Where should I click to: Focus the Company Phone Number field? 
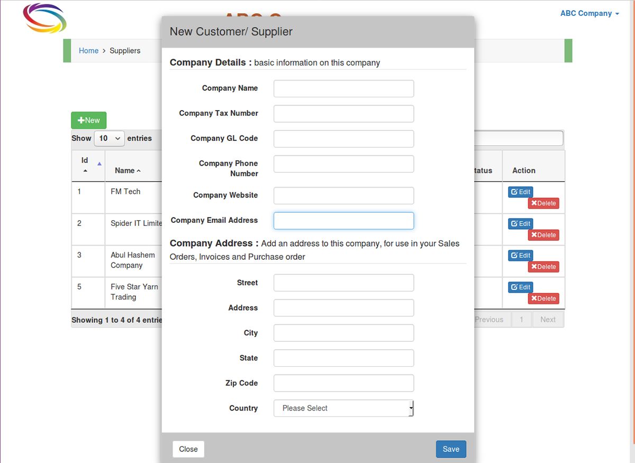coord(343,164)
